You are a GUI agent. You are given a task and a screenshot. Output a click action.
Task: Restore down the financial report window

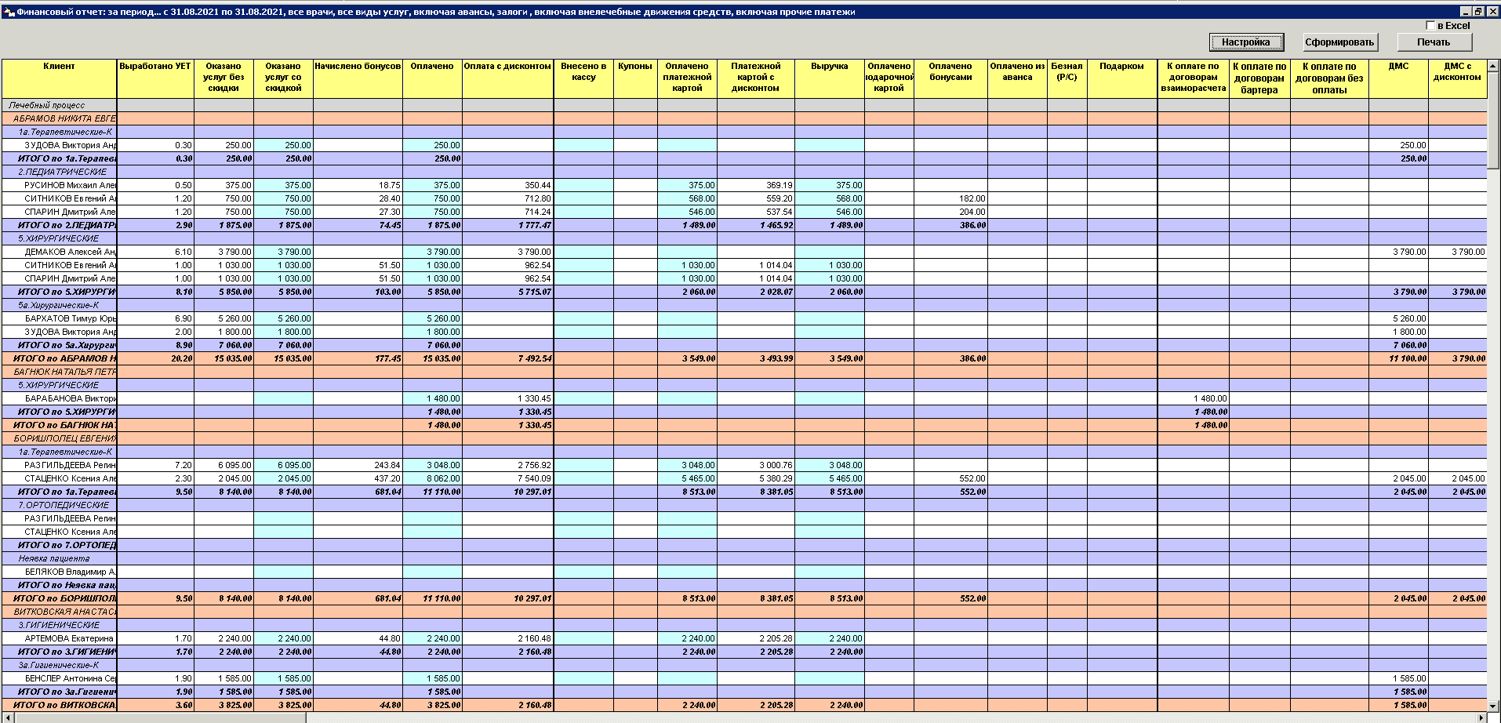pos(1478,12)
